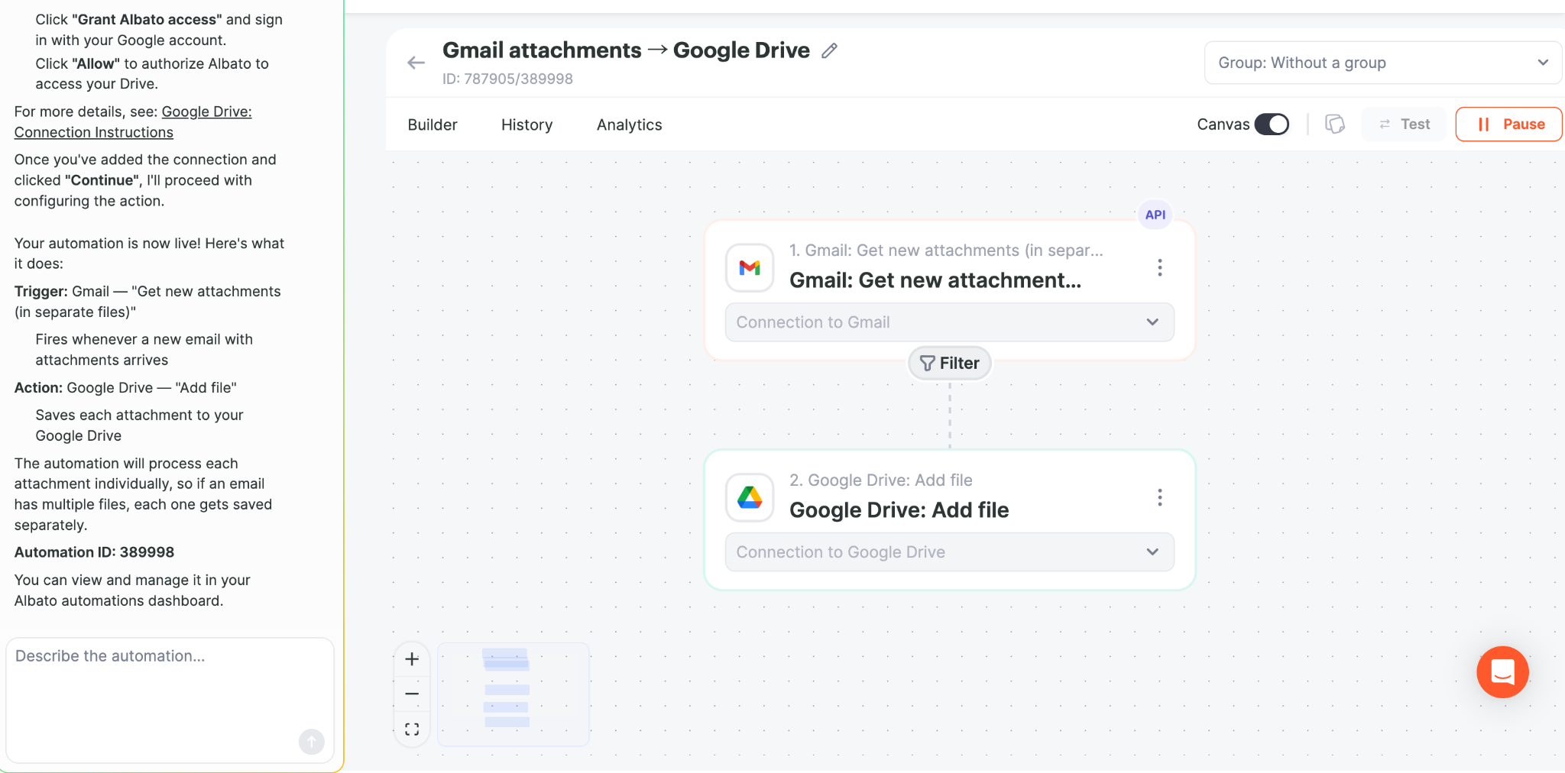Click the API badge on Gmail step
Image resolution: width=1565 pixels, height=773 pixels.
tap(1155, 215)
